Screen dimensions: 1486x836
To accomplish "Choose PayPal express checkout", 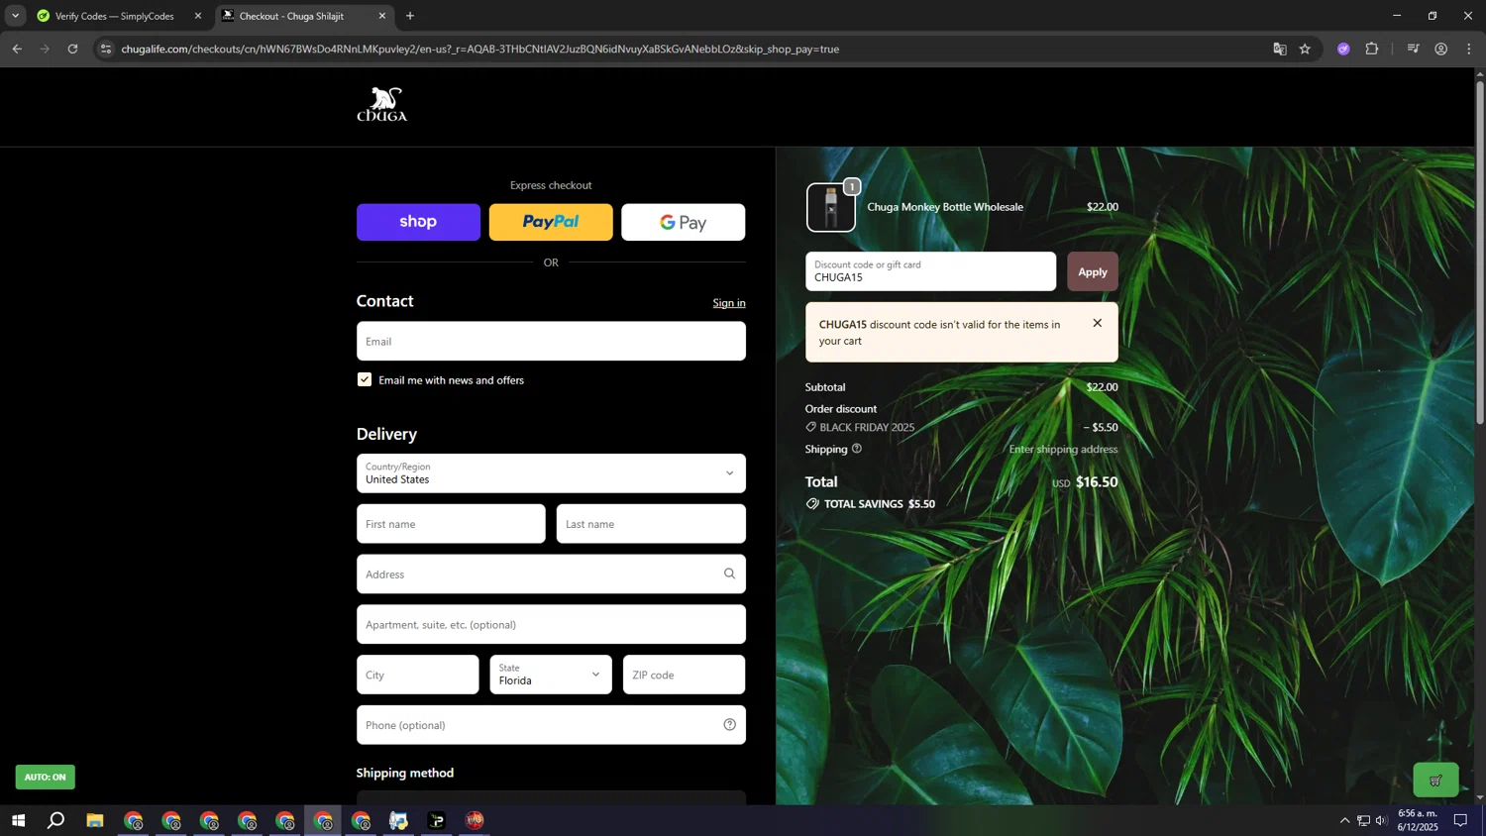I will click(551, 222).
